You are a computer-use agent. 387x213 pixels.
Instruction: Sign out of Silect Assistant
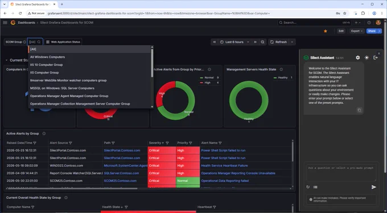pos(376,57)
